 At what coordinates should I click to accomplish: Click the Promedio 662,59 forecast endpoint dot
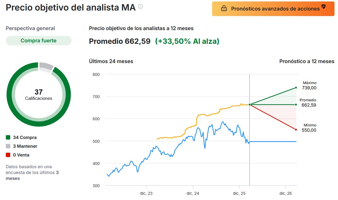296,105
